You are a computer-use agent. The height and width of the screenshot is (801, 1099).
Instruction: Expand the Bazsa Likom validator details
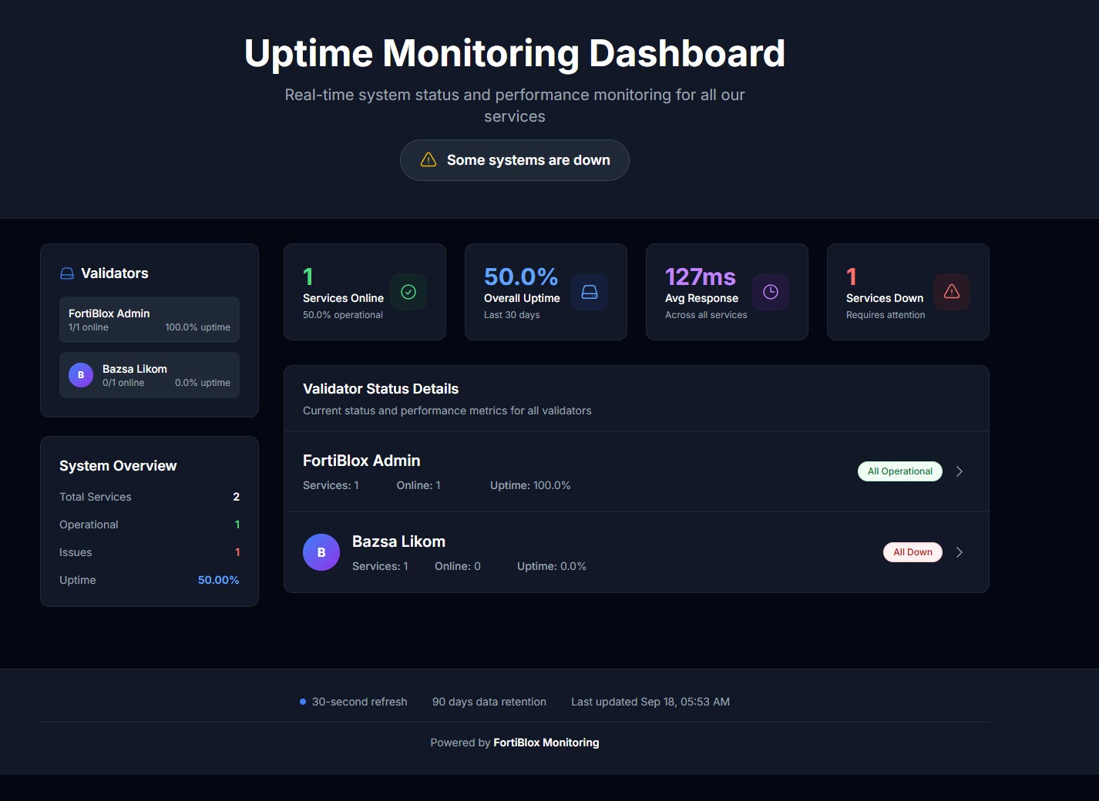click(960, 552)
